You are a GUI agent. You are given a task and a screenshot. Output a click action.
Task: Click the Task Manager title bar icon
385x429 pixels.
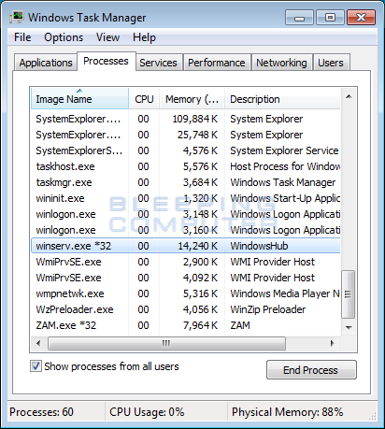[x=17, y=18]
